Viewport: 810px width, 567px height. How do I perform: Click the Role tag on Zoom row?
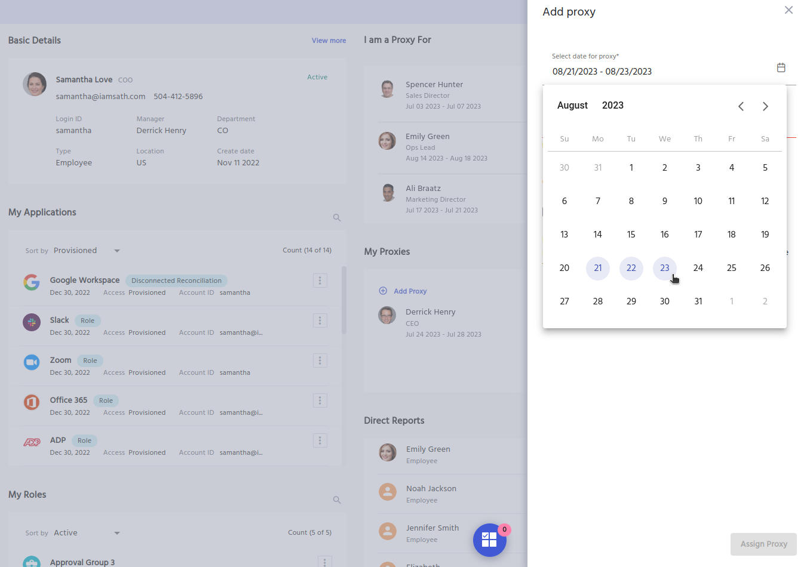[x=90, y=360]
